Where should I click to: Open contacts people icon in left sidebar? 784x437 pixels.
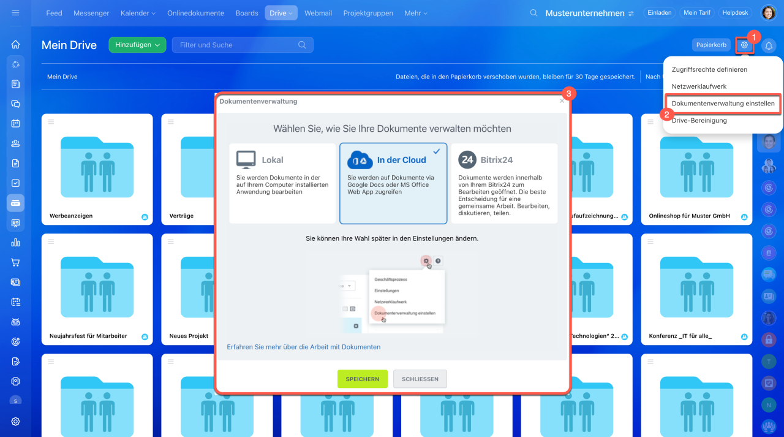(15, 143)
